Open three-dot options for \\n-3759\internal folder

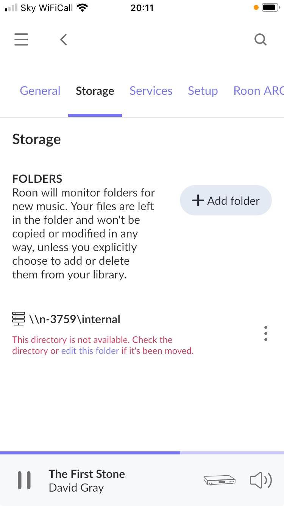click(266, 333)
